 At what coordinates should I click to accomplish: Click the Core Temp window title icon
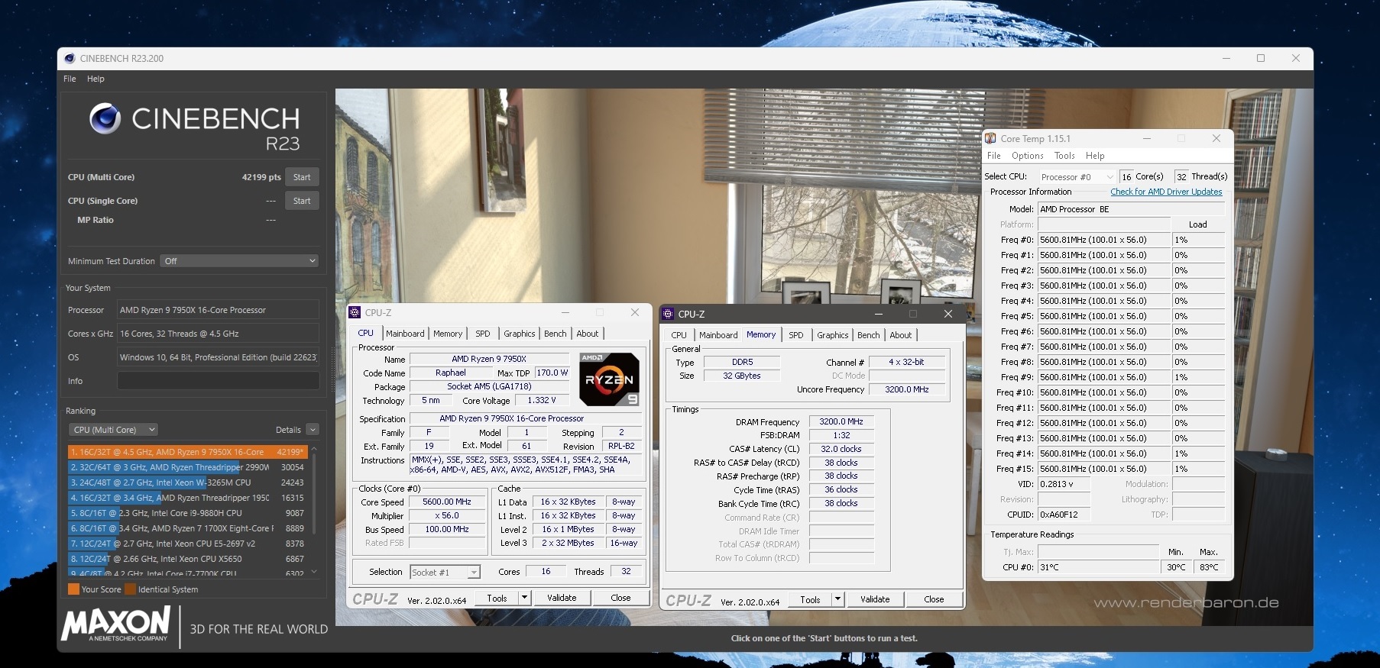pos(991,138)
